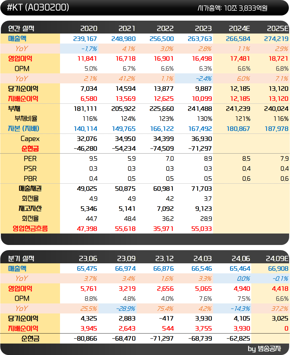Click the 23.12 controlling net income 544

tap(168, 329)
